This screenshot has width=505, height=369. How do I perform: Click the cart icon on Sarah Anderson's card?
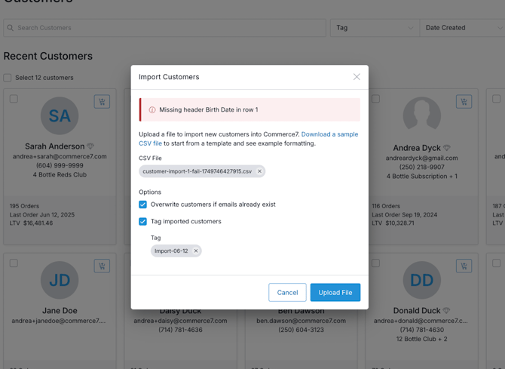(x=102, y=102)
